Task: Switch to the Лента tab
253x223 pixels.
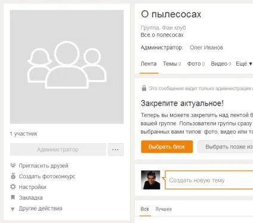Action: click(149, 64)
